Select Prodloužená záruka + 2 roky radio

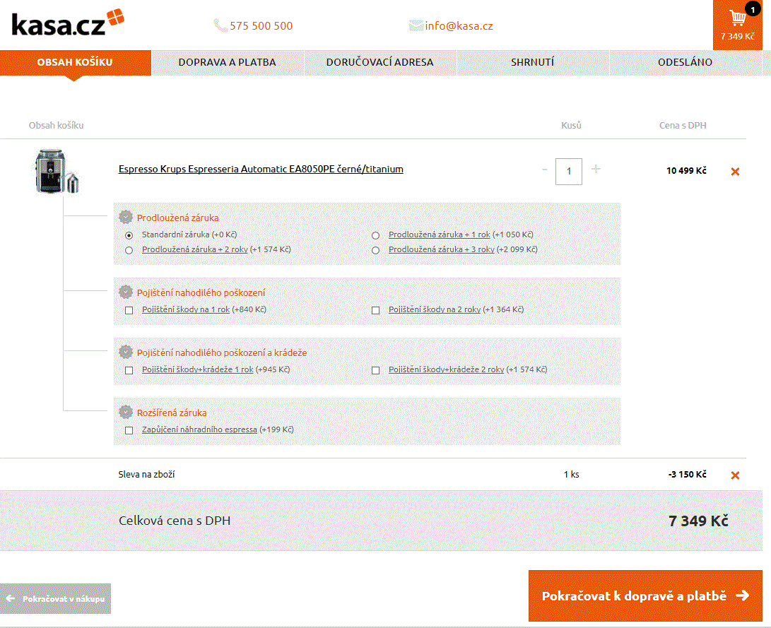(129, 250)
